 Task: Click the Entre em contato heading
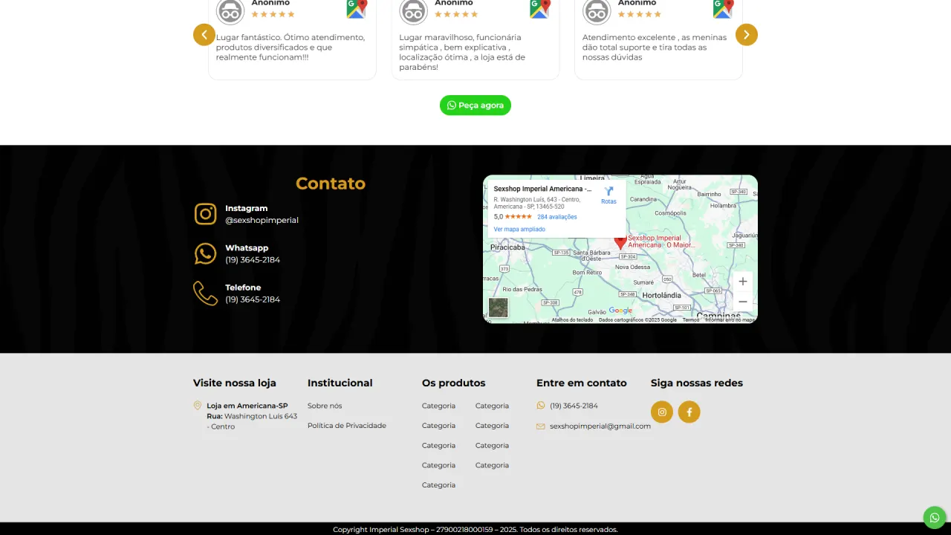582,383
